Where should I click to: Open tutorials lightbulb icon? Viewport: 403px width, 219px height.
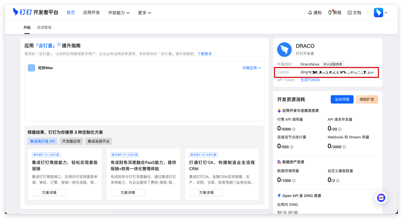tap(330, 12)
